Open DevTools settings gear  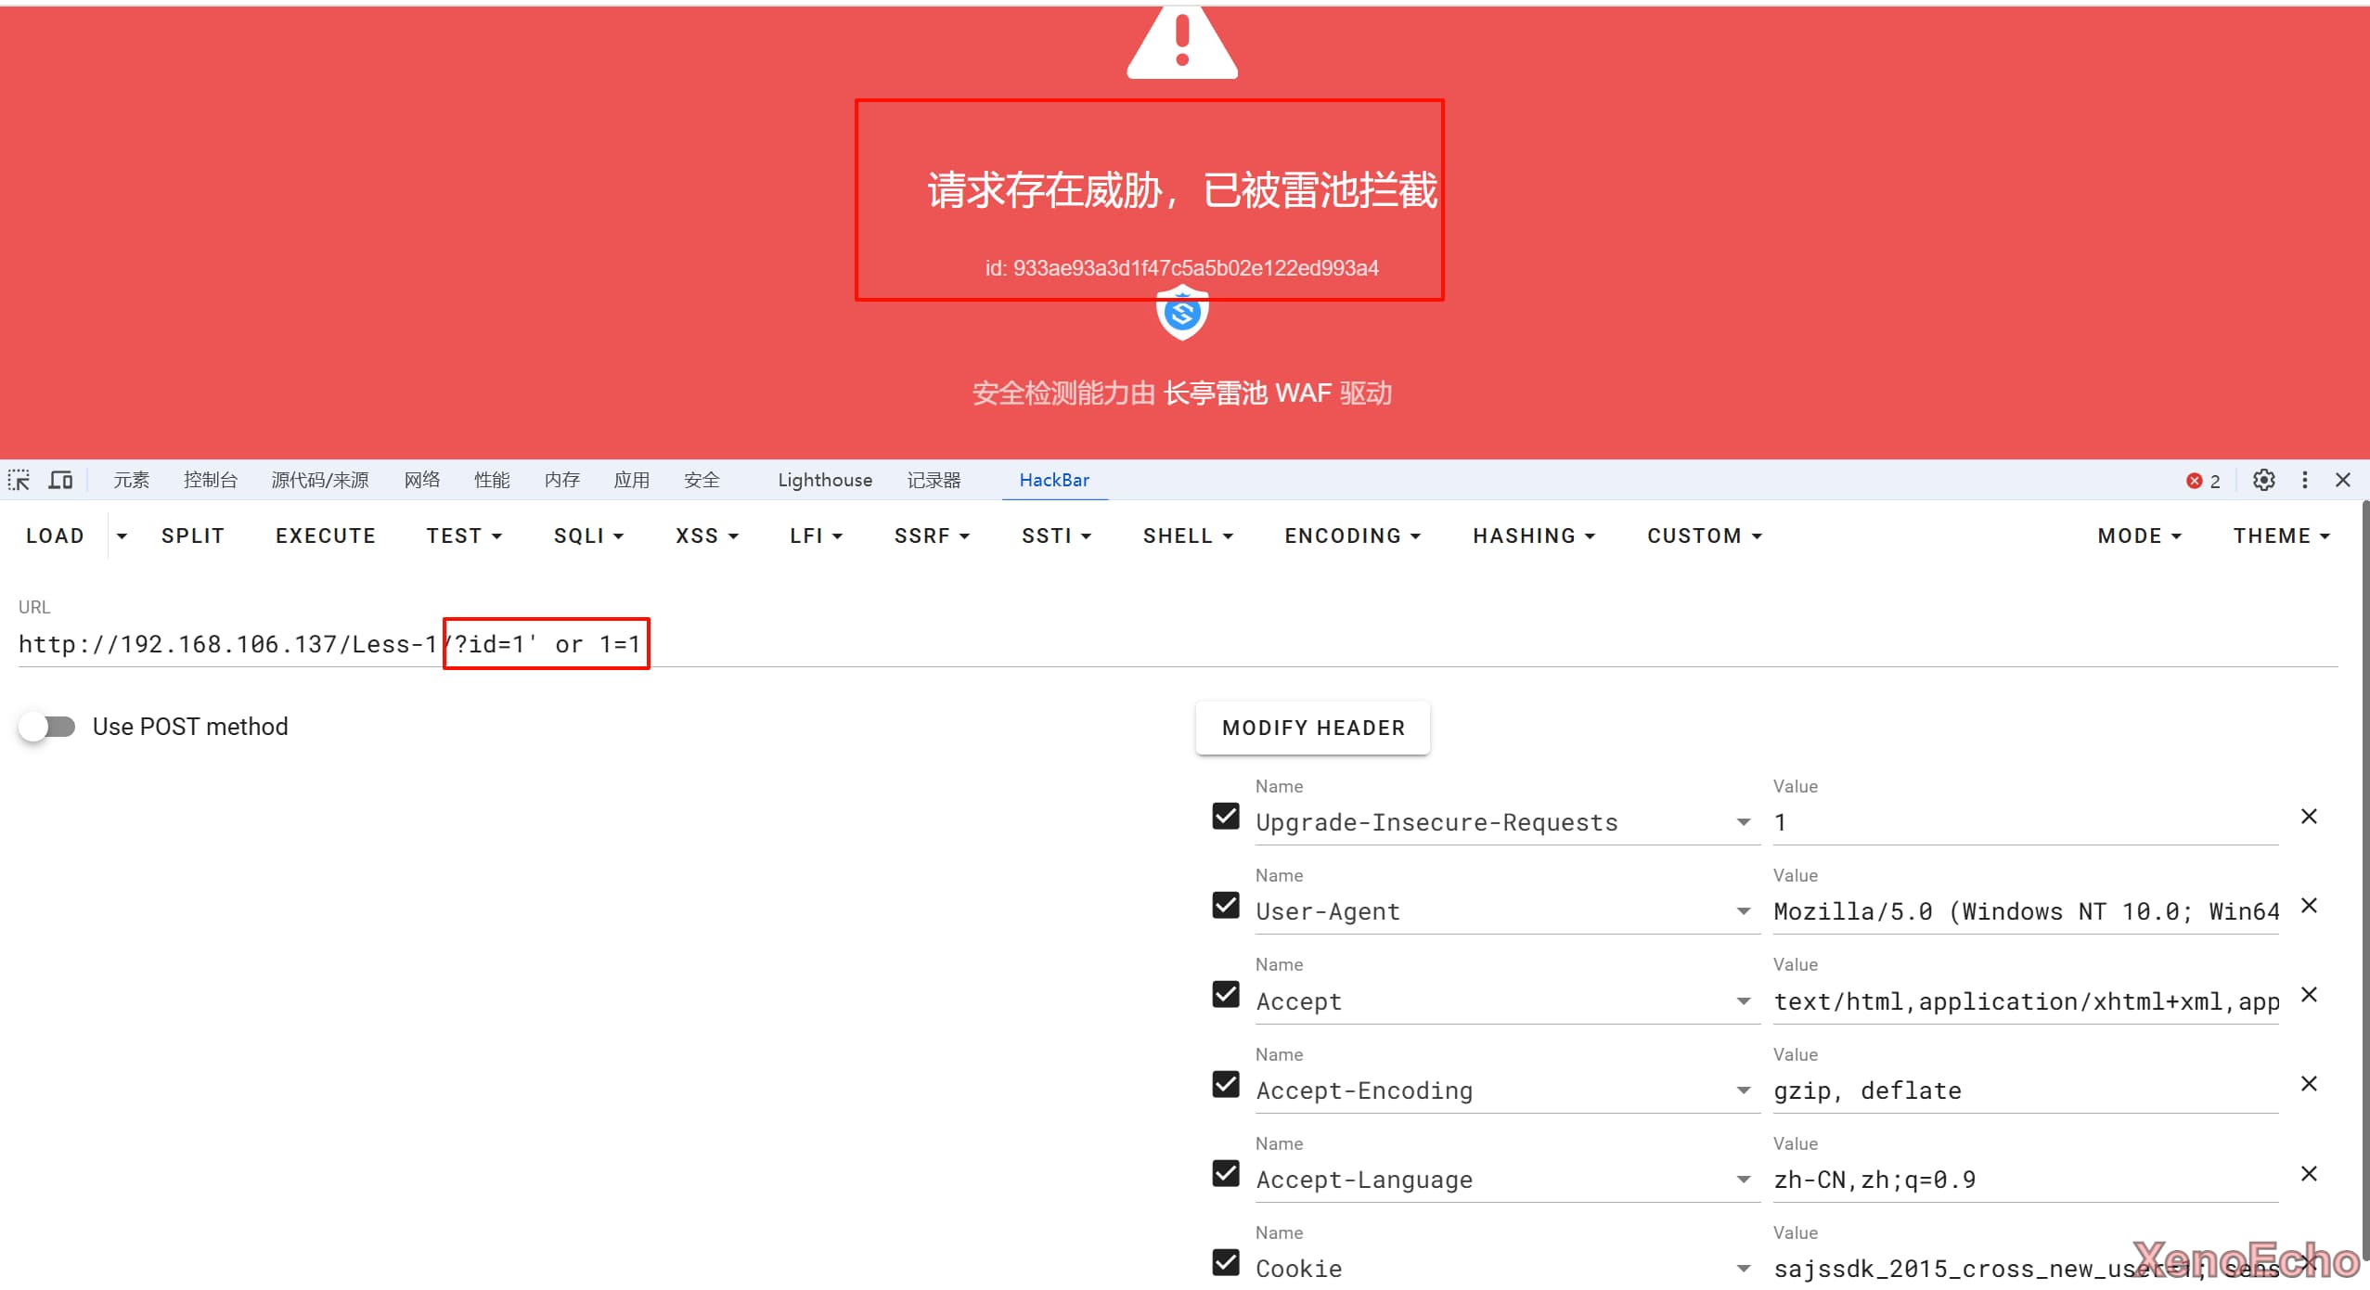[2263, 480]
